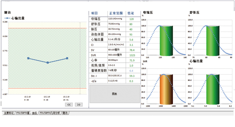
Task: Click the green 心输出量 cylinder bar
Action: tap(213, 89)
